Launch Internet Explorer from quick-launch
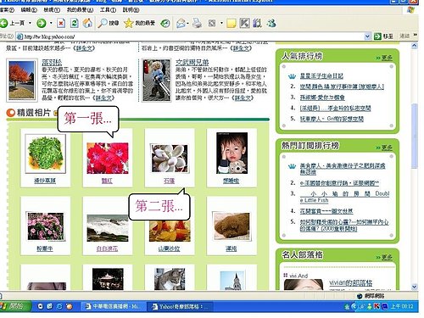This screenshot has height=318, width=424. (59, 306)
